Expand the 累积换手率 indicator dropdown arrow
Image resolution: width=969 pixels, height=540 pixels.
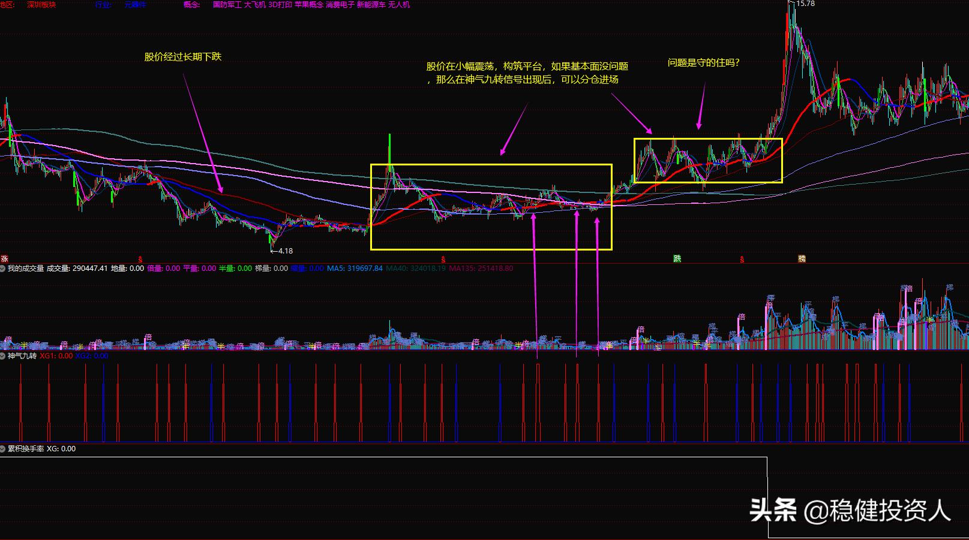pos(3,449)
